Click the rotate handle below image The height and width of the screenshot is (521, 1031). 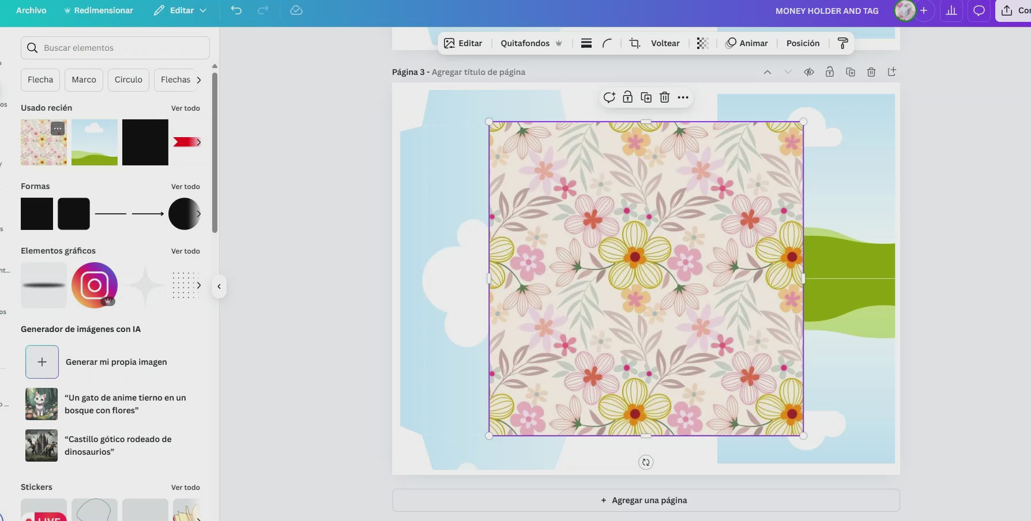click(646, 462)
